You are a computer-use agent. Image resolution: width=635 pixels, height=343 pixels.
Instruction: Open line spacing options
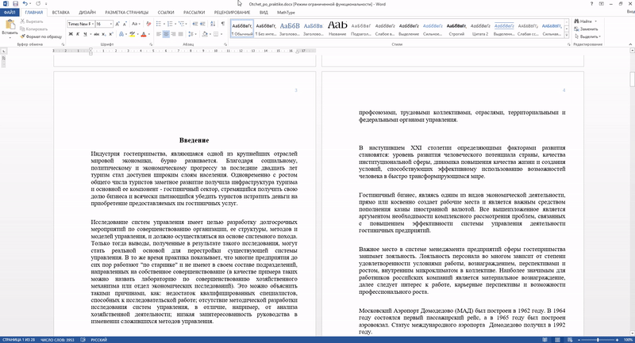click(191, 34)
